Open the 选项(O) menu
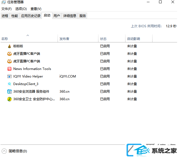 coord(21,9)
